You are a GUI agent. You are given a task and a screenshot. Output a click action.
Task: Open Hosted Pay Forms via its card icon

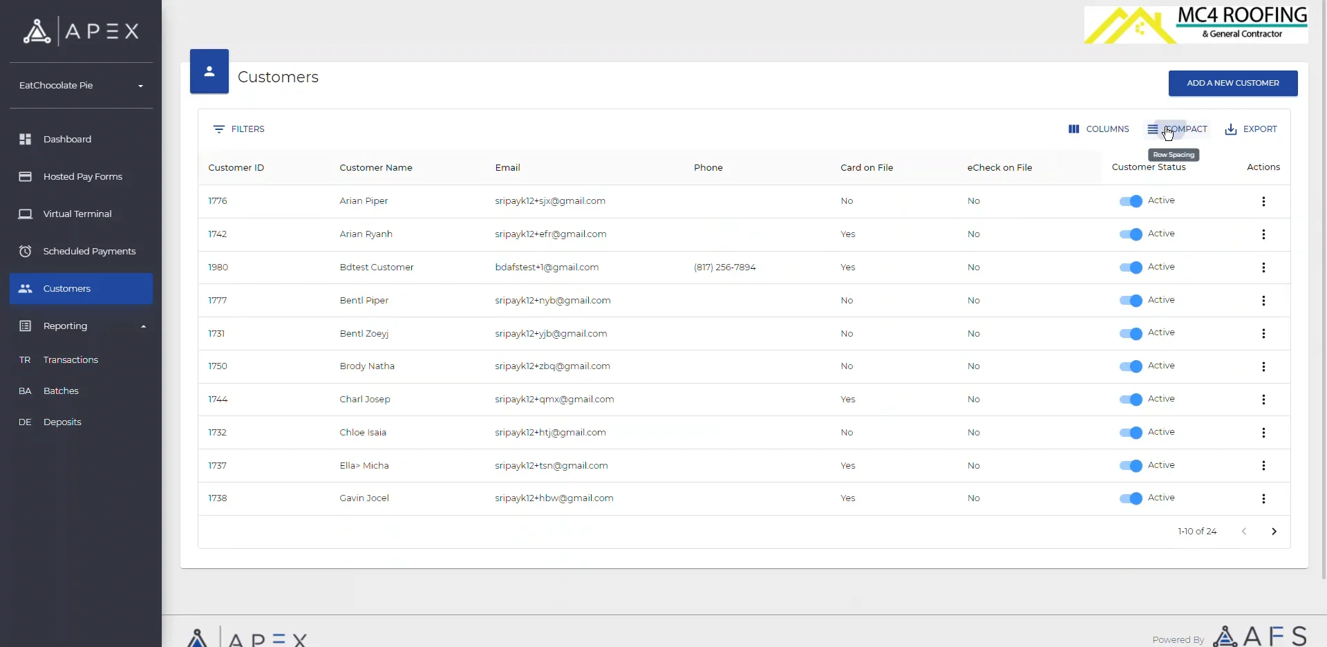25,176
